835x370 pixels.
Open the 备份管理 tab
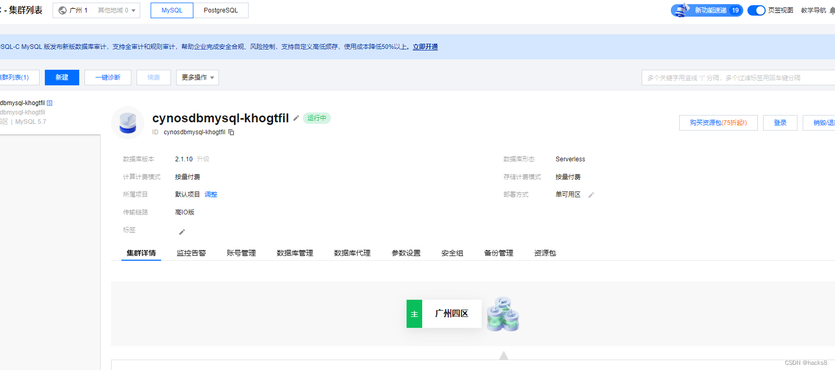[499, 253]
